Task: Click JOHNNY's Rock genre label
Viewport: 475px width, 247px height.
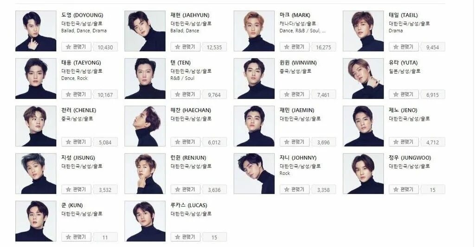Action: (285, 173)
